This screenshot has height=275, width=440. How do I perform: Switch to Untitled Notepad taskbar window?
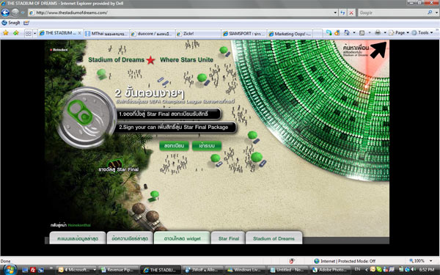coord(287,270)
